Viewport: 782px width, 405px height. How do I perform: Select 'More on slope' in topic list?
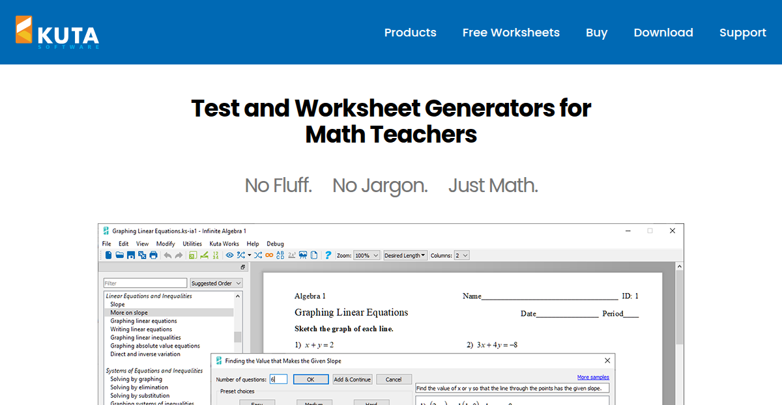(x=129, y=313)
